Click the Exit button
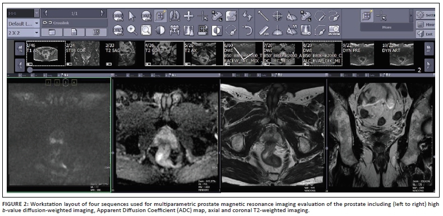 (426, 34)
